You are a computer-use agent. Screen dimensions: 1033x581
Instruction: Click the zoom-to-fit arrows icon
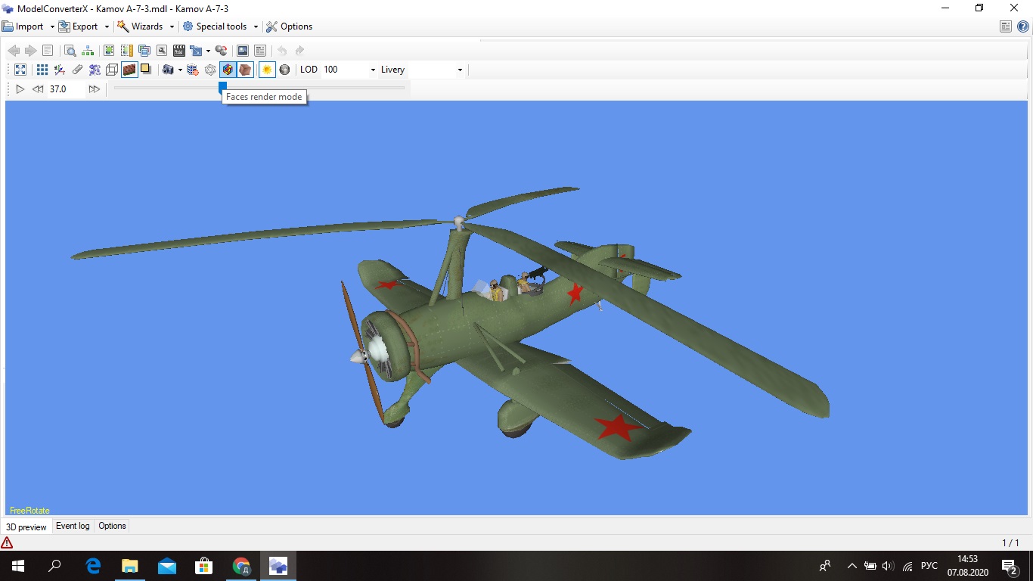(x=20, y=70)
